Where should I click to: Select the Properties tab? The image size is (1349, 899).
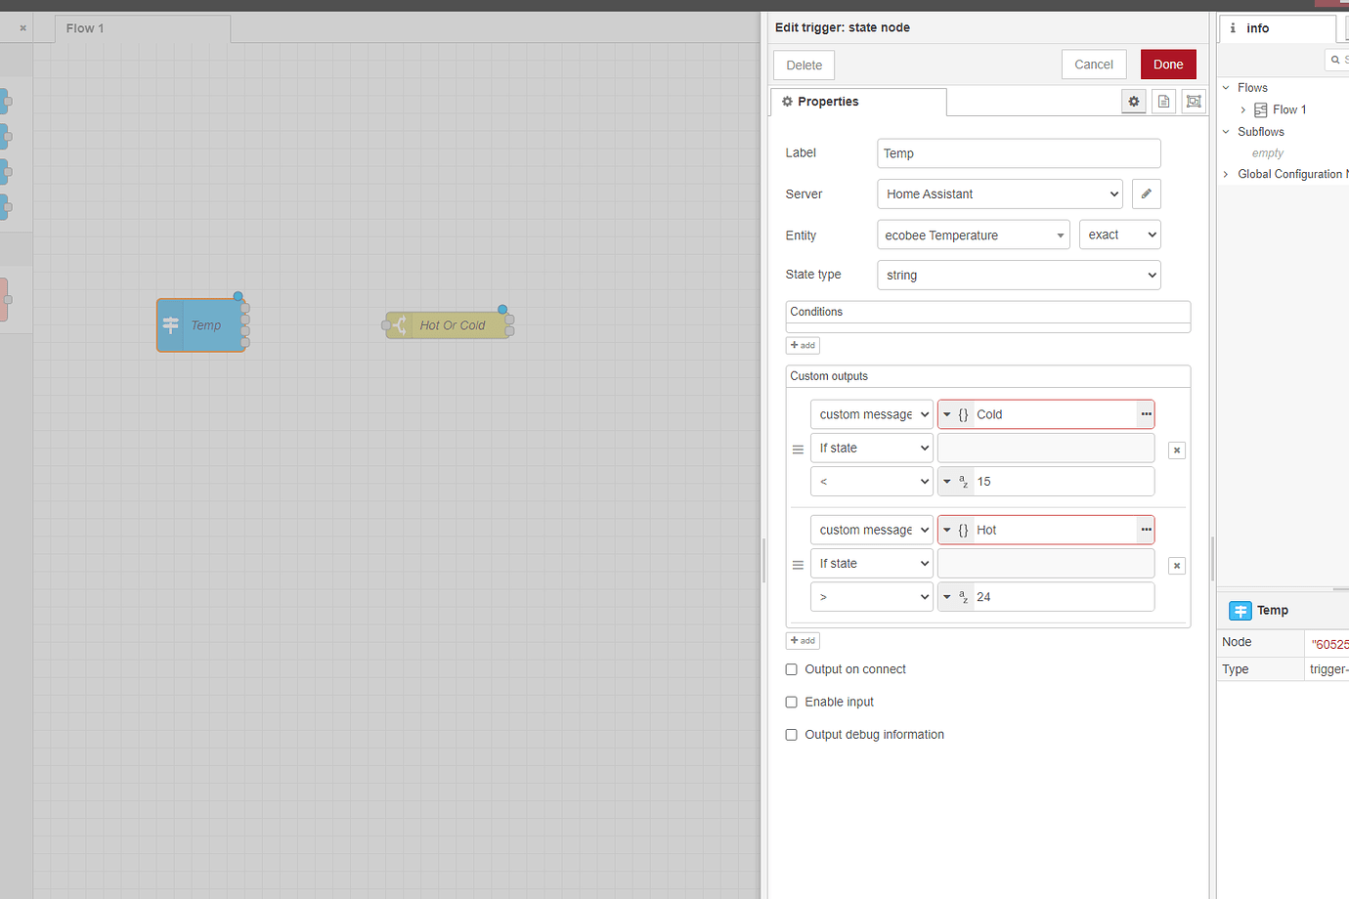click(858, 102)
